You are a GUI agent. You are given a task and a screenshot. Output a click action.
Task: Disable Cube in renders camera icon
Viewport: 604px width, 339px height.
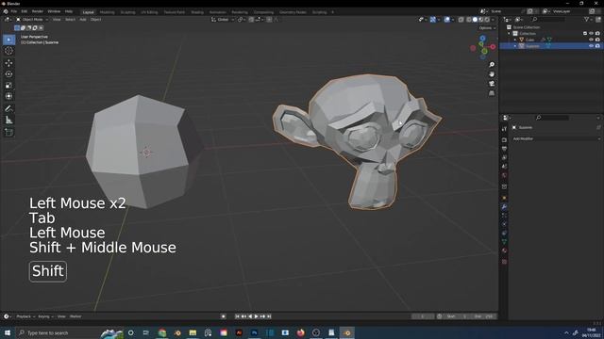tap(597, 40)
